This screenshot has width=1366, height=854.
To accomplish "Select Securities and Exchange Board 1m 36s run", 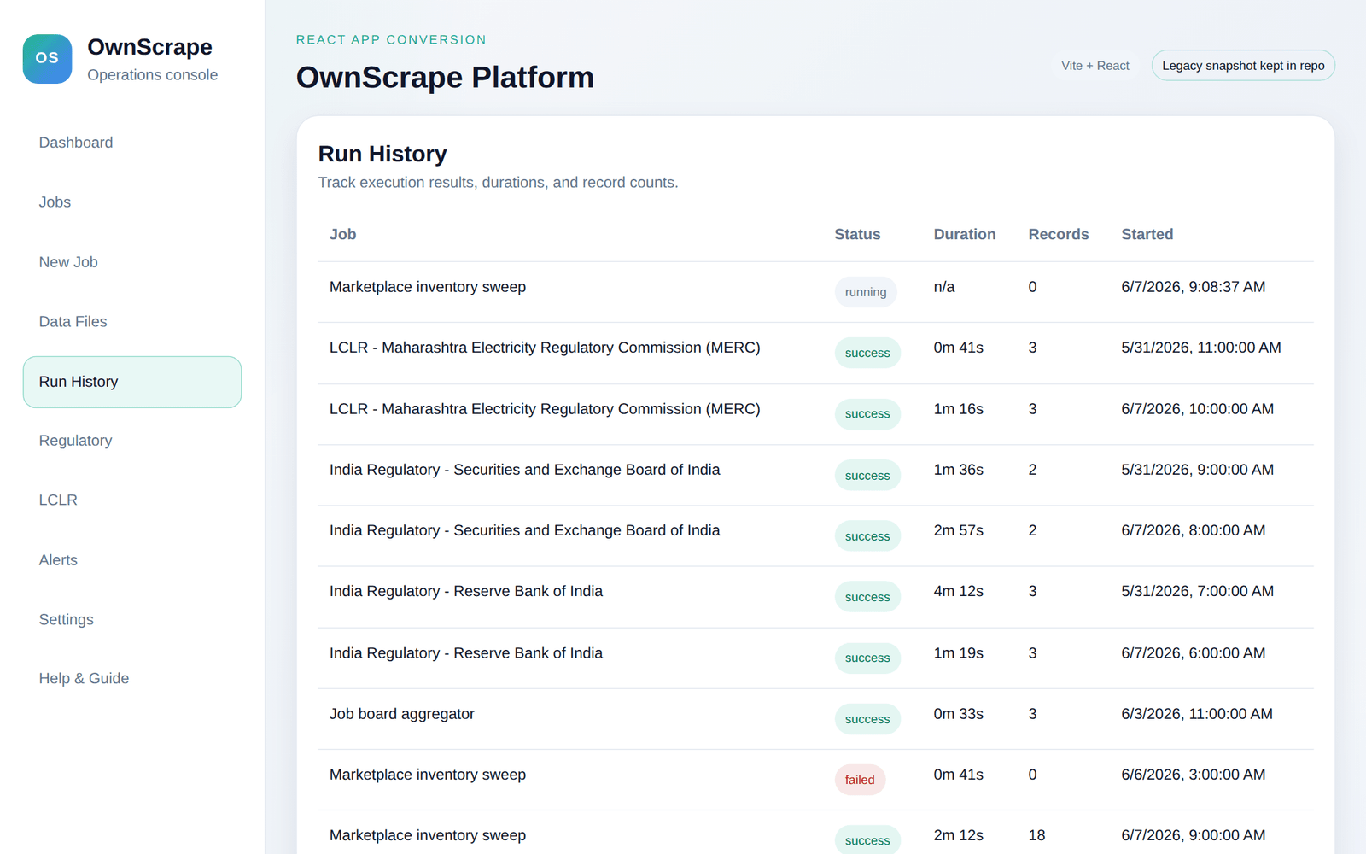I will [x=815, y=475].
